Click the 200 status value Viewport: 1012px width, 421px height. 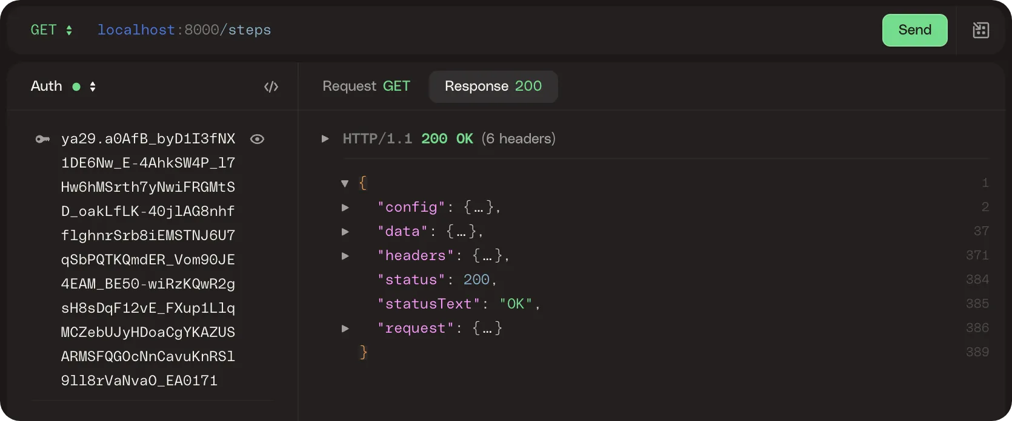[476, 280]
